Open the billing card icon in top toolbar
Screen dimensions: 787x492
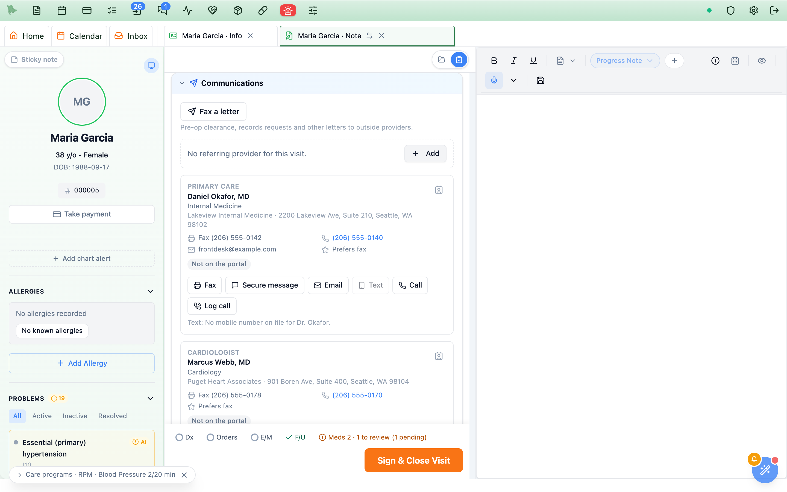click(87, 10)
